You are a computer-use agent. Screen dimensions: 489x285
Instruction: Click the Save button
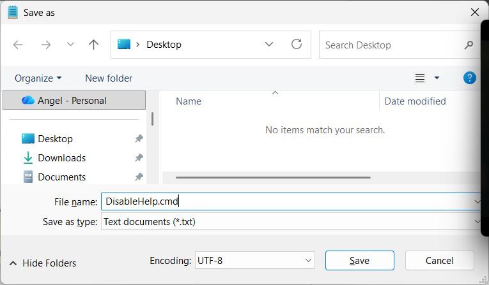point(360,260)
